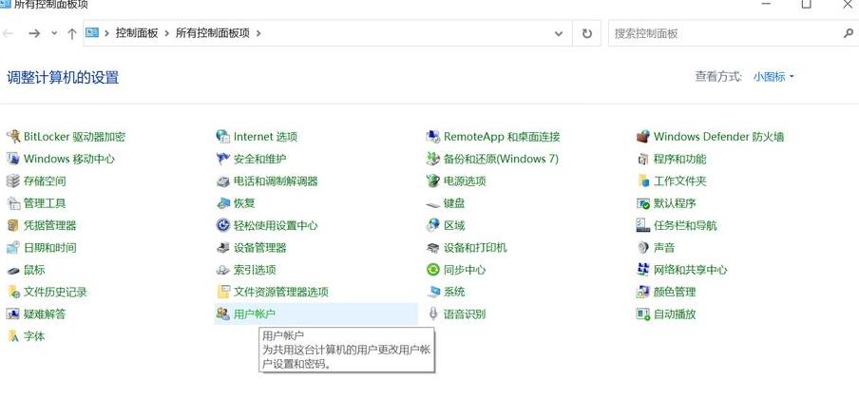
Task: Click 控制面板 in the breadcrumb
Action: click(x=137, y=33)
